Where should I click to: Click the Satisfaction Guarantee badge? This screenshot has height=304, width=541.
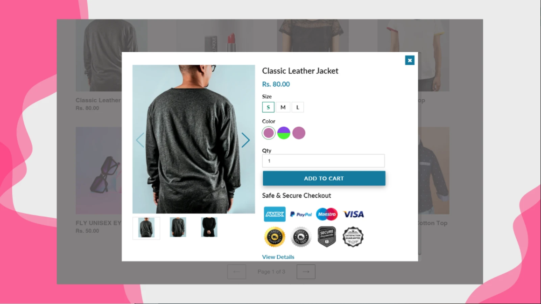coord(353,237)
